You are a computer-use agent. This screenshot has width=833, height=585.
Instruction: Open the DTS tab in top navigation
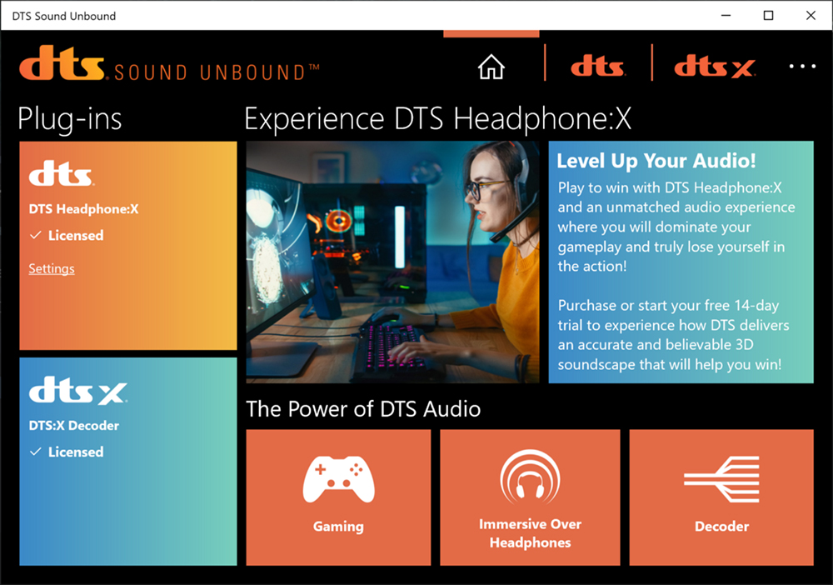tap(598, 67)
